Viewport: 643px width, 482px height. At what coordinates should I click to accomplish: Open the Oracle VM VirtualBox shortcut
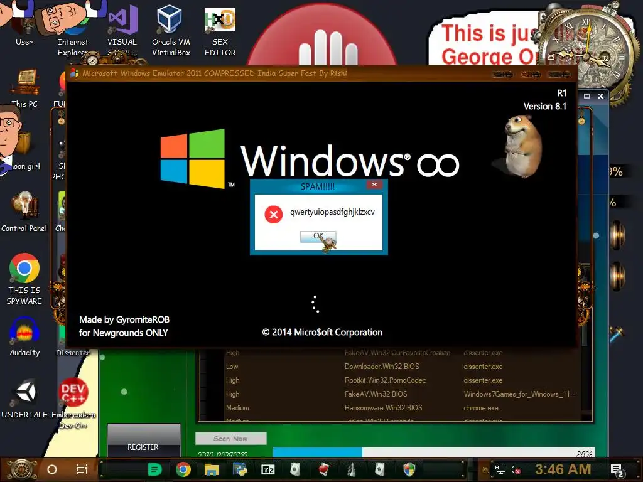coord(171,29)
